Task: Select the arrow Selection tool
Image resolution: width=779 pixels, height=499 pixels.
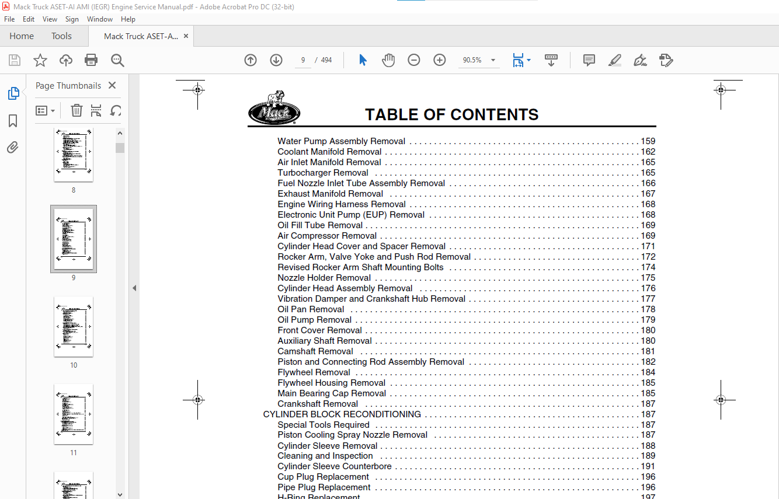Action: coord(363,60)
